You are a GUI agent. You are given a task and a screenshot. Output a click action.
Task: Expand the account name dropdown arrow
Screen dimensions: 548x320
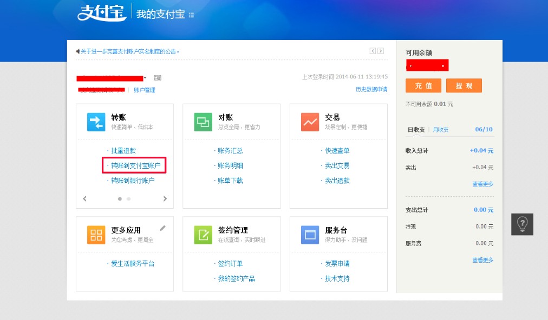coord(145,78)
